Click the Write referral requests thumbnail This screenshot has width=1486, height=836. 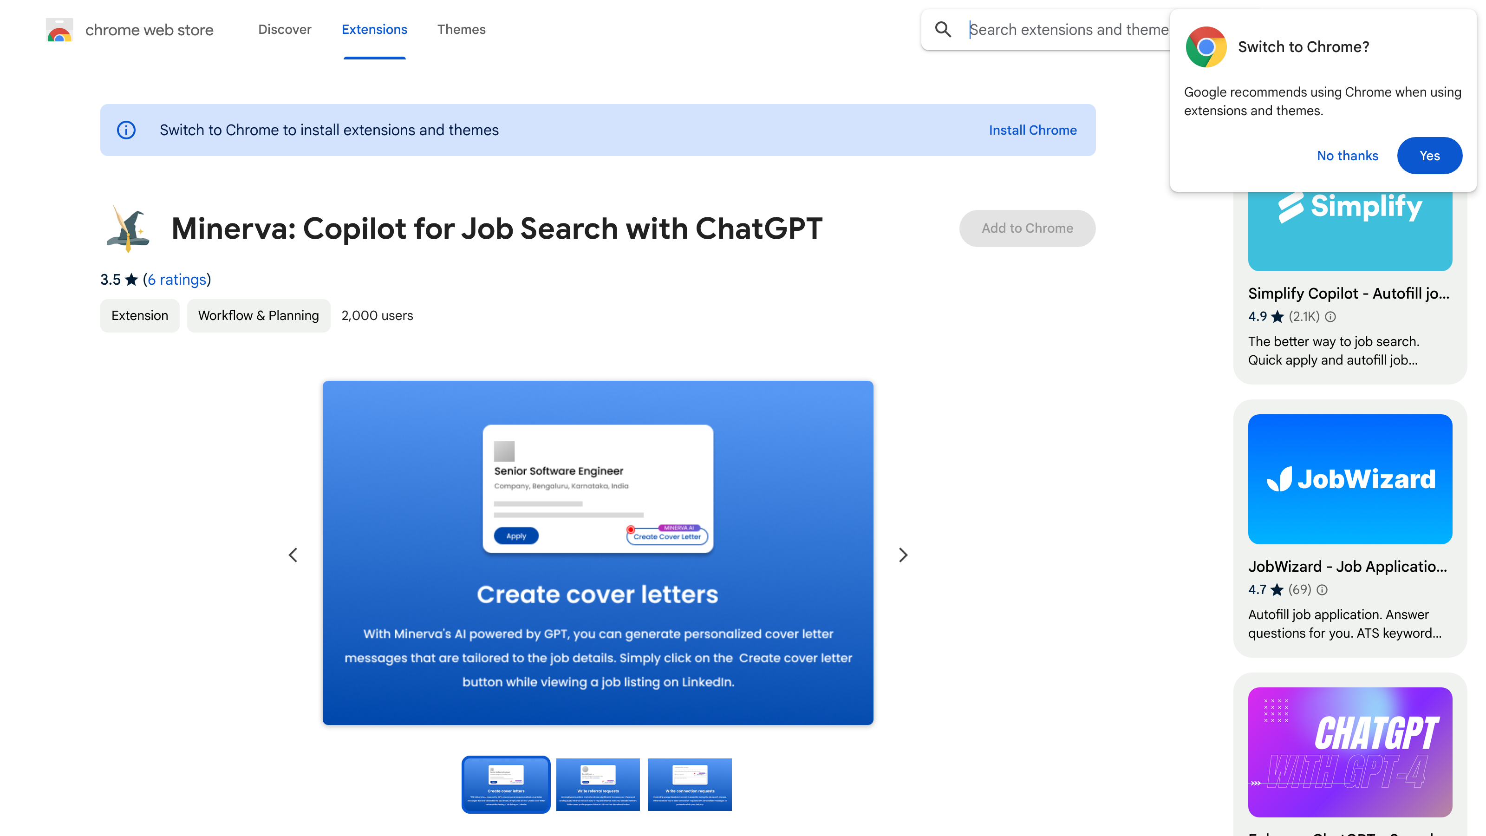point(597,784)
